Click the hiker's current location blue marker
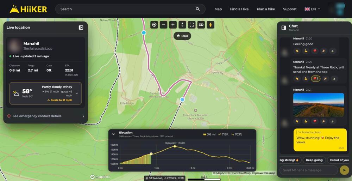Image resolution: width=352 pixels, height=181 pixels. (182, 99)
